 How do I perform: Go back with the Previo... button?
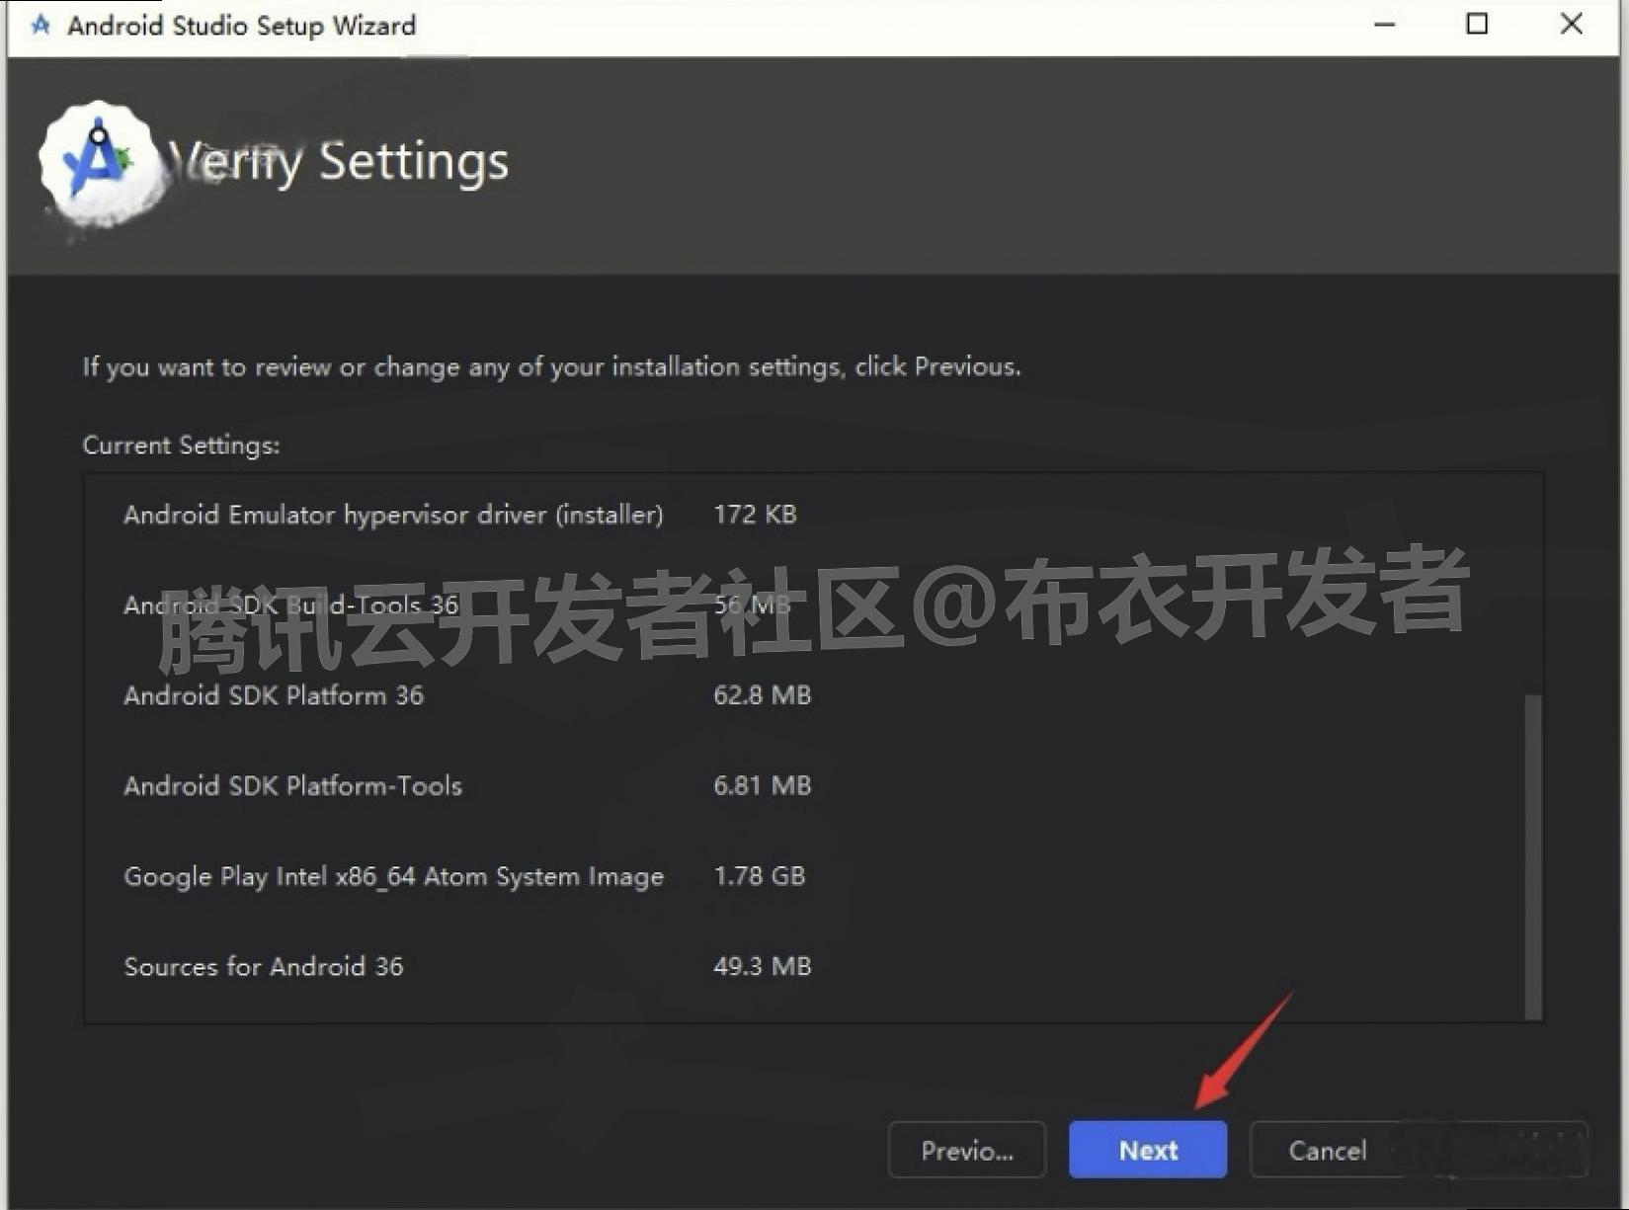[x=966, y=1150]
